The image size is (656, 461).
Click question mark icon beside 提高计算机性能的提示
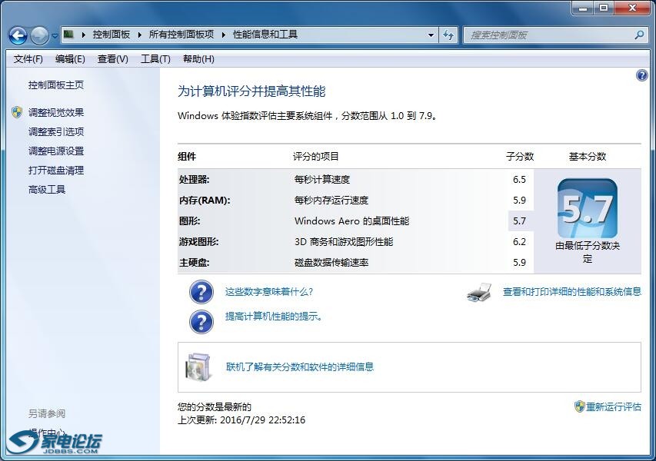201,321
